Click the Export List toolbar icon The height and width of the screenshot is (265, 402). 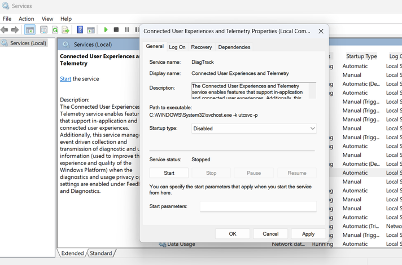click(x=65, y=29)
